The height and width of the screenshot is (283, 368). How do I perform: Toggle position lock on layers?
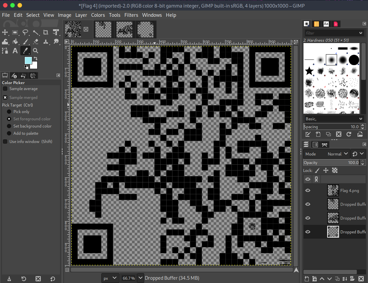tap(326, 171)
